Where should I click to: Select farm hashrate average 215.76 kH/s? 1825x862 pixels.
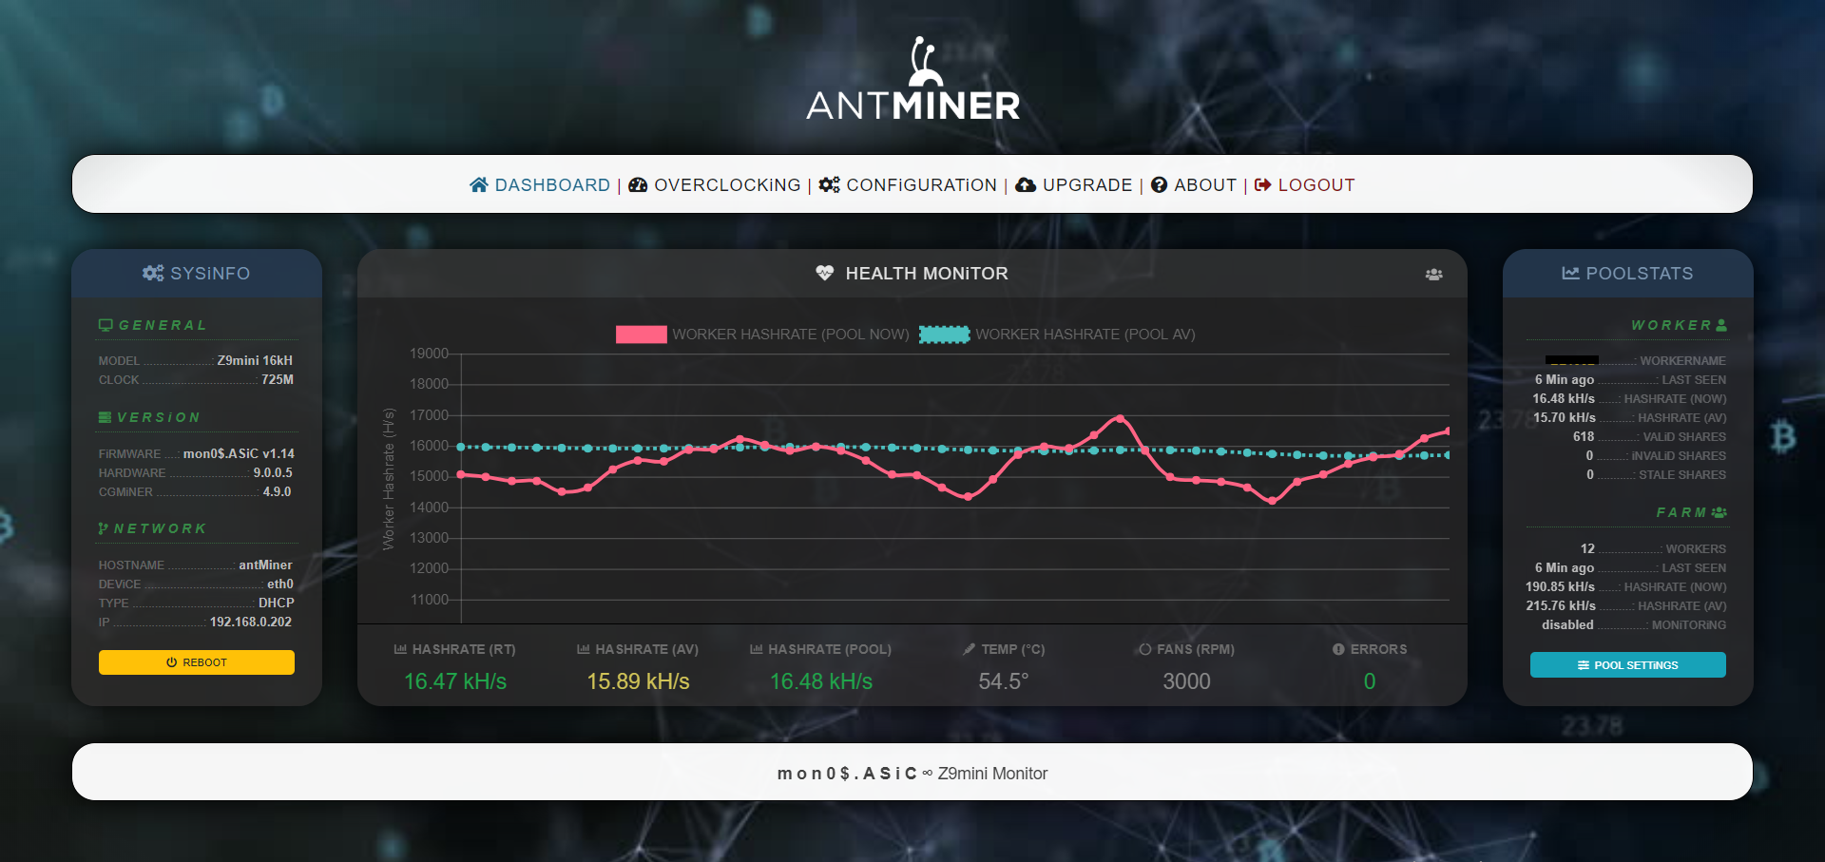coord(1561,605)
